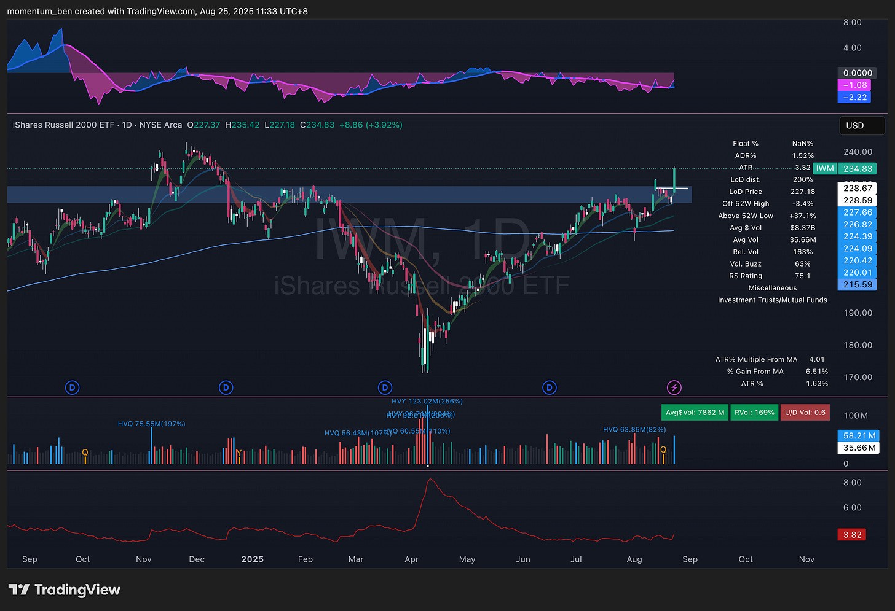The width and height of the screenshot is (895, 611).
Task: Click the closing value C234.83 in header
Action: 317,125
